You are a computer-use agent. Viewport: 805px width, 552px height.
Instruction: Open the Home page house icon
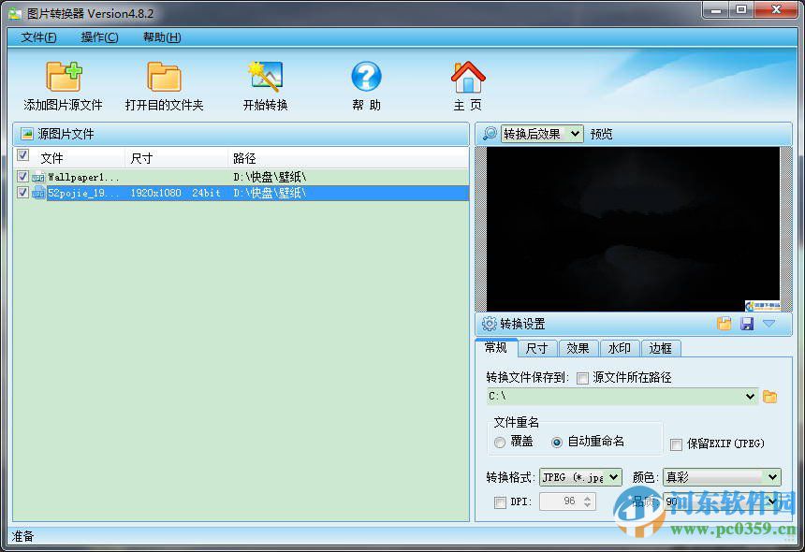tap(468, 77)
